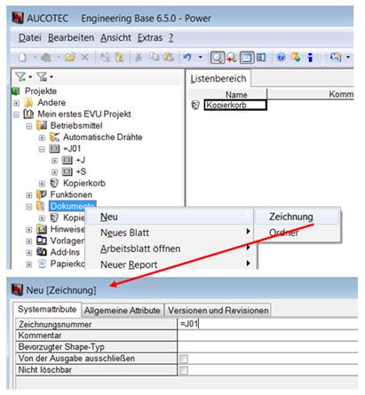365x395 pixels.
Task: Toggle the window pane layout icon
Action: click(247, 58)
